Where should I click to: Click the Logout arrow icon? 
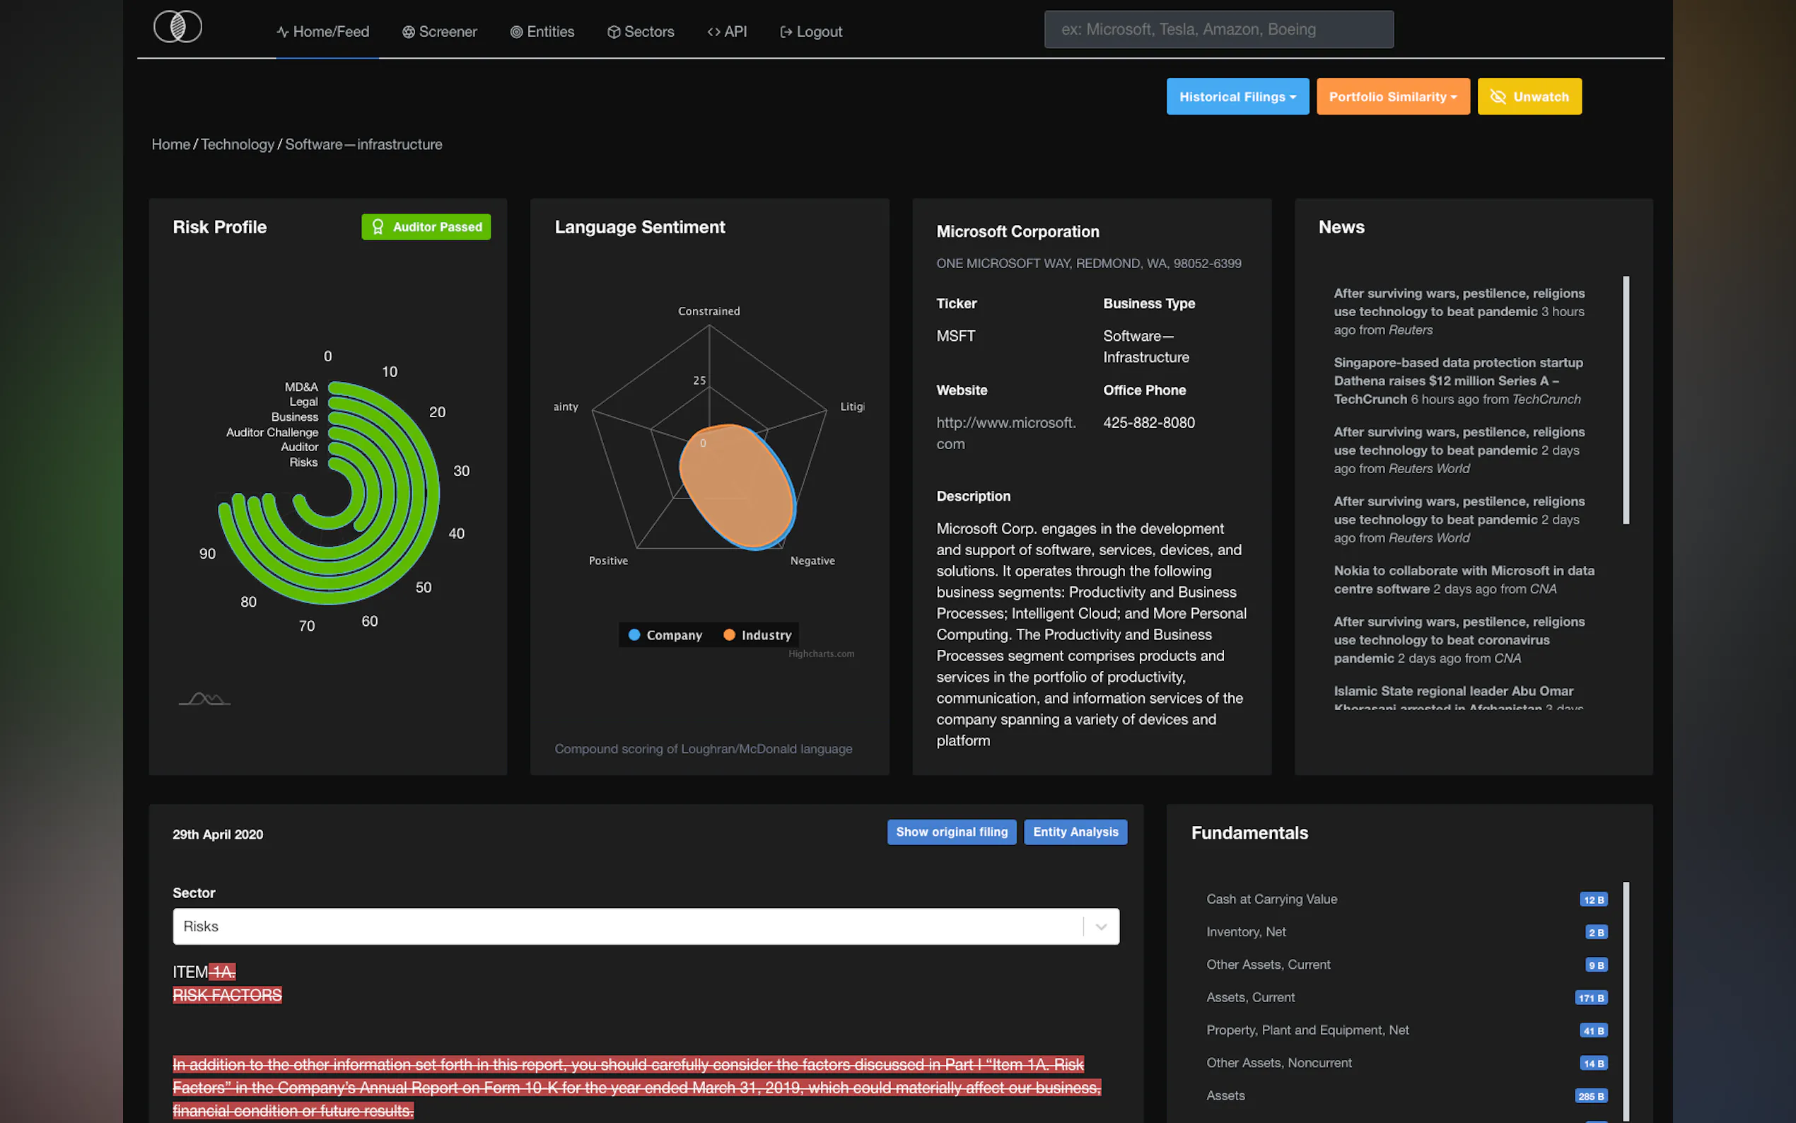(x=786, y=32)
